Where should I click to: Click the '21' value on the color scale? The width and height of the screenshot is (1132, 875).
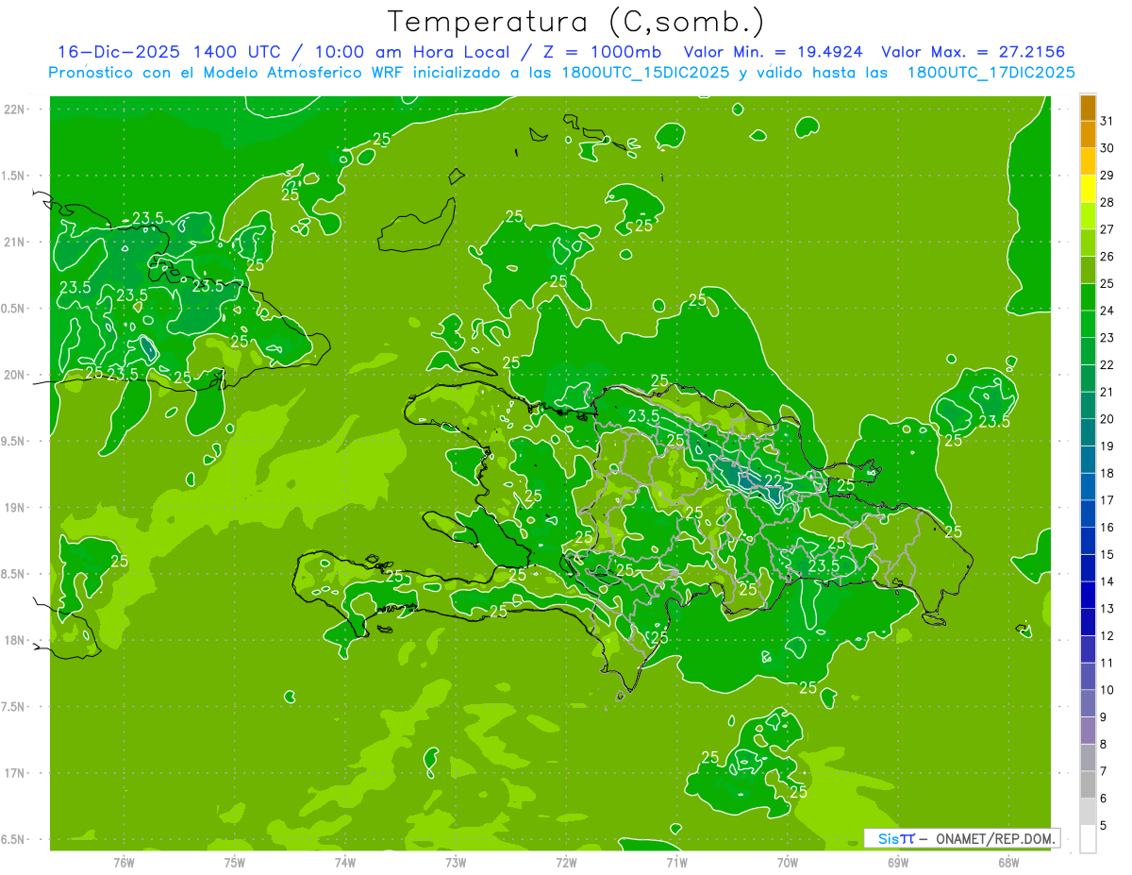[1107, 392]
